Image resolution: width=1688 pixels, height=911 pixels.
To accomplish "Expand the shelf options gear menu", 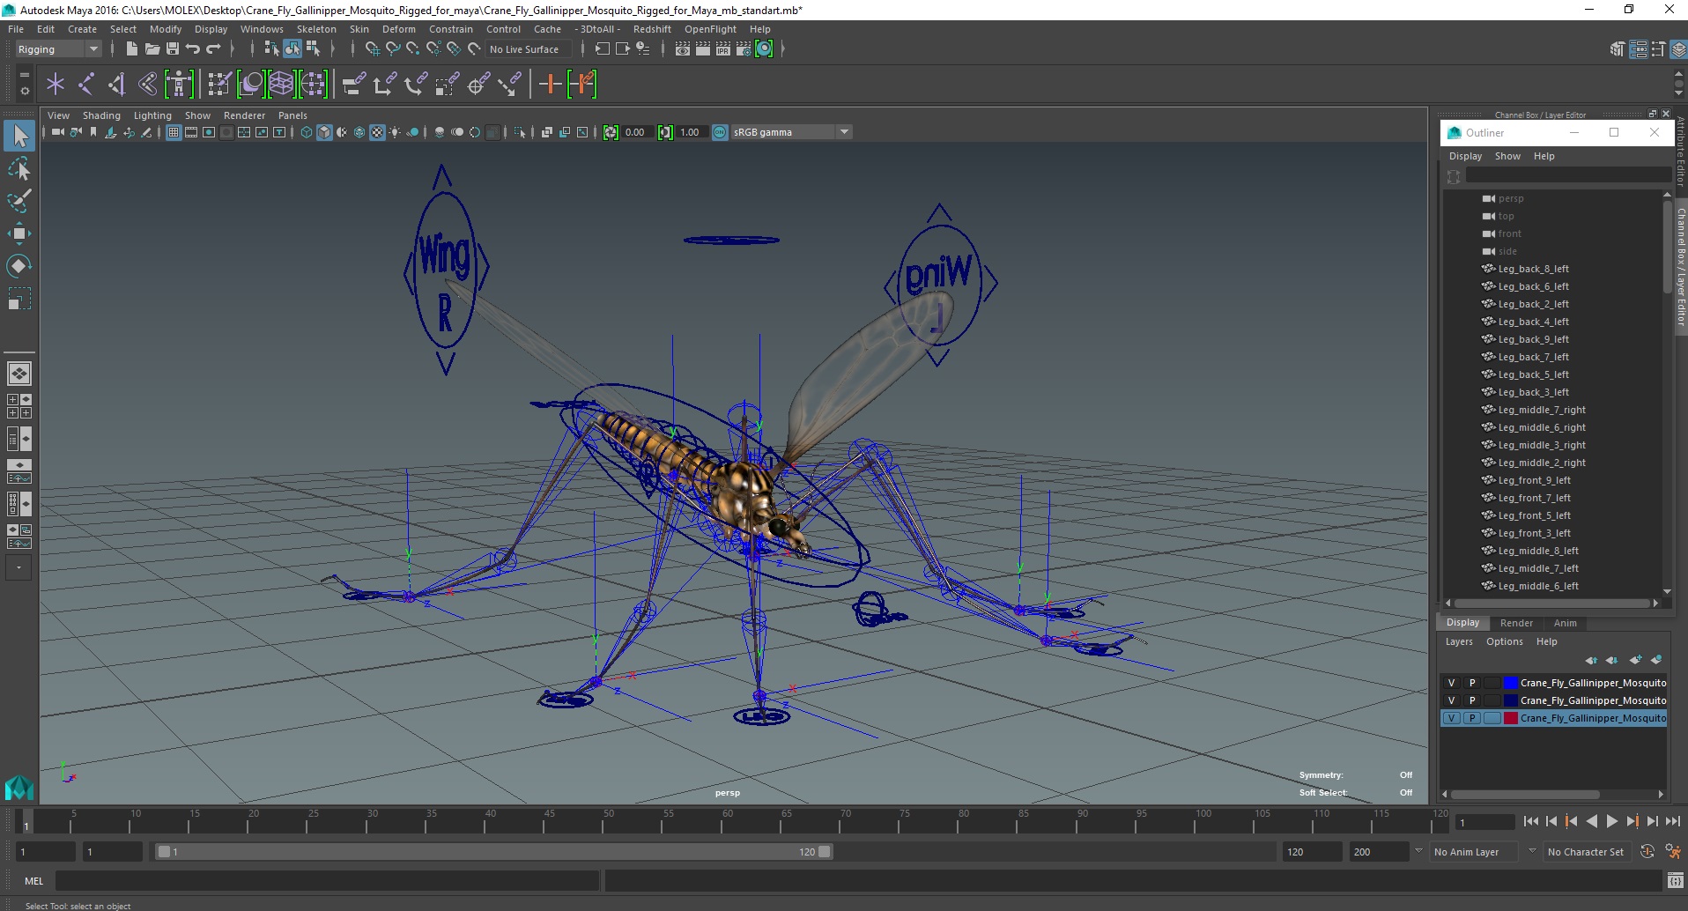I will (x=24, y=91).
